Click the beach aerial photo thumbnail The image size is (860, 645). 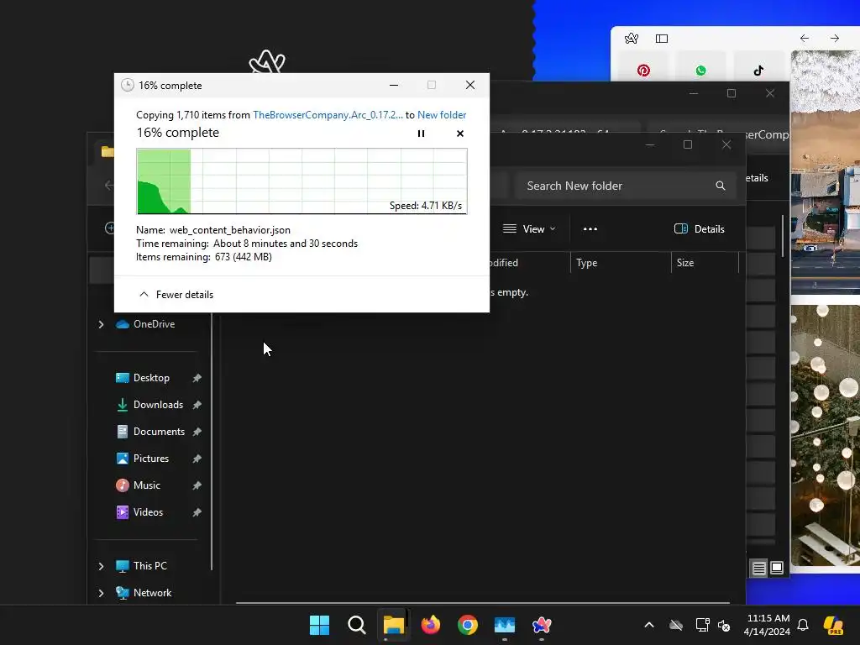[x=825, y=173]
